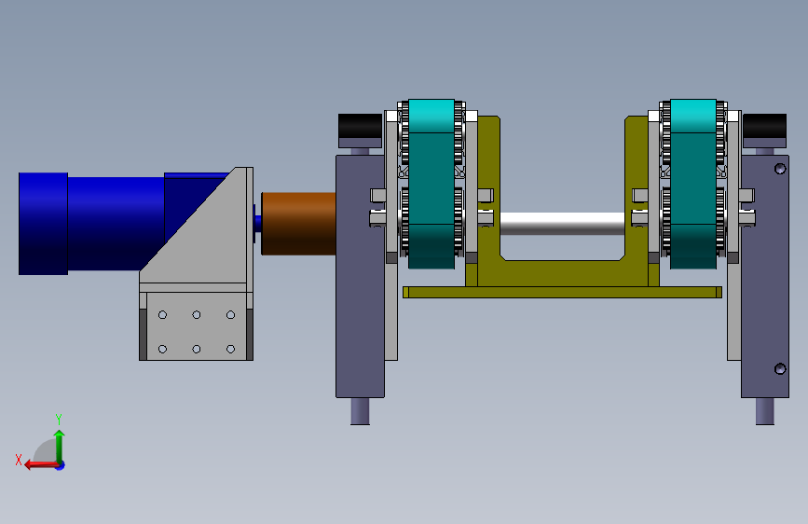Pick the left guide rod bottom end

(x=361, y=411)
